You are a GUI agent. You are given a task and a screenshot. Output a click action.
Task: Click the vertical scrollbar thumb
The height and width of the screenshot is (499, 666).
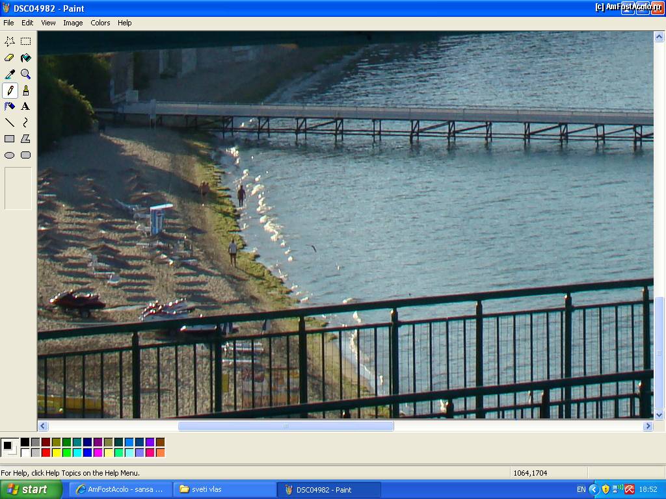pos(659,353)
